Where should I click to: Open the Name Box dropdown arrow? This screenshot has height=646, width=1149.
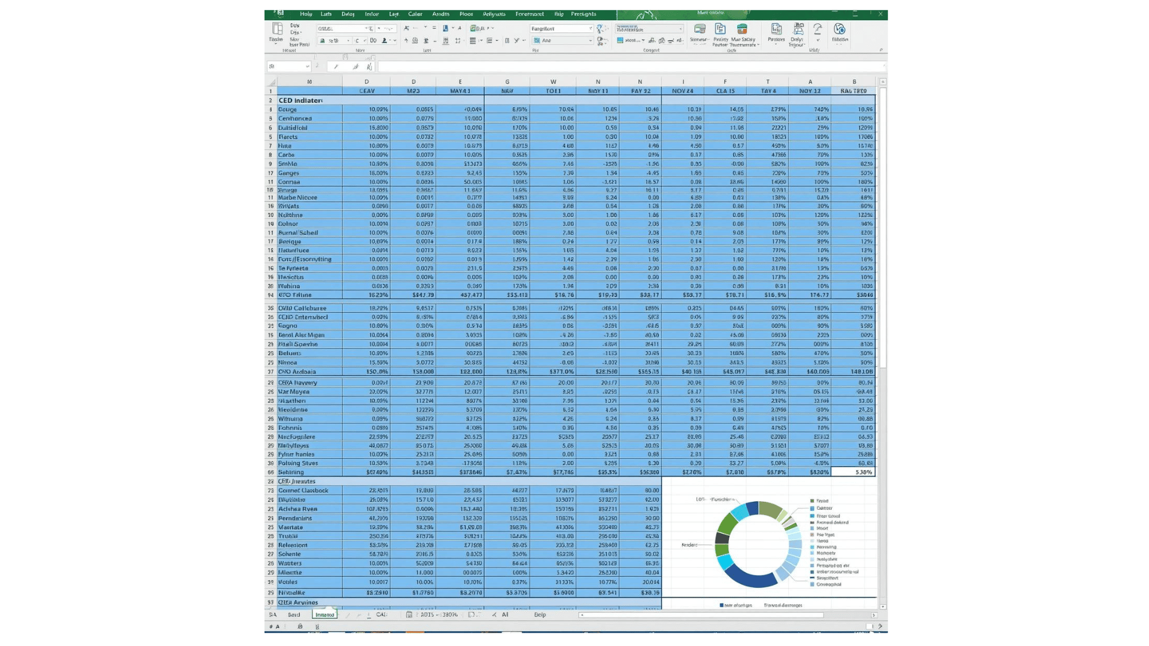point(307,66)
